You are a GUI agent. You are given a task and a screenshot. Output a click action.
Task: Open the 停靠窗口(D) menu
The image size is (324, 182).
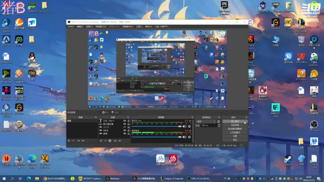(x=101, y=27)
